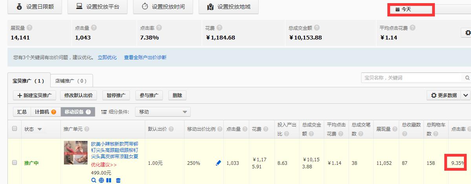This screenshot has height=184, width=471.
Task: Click the help icon beside 点击量 summary
Action: [x=94, y=28]
